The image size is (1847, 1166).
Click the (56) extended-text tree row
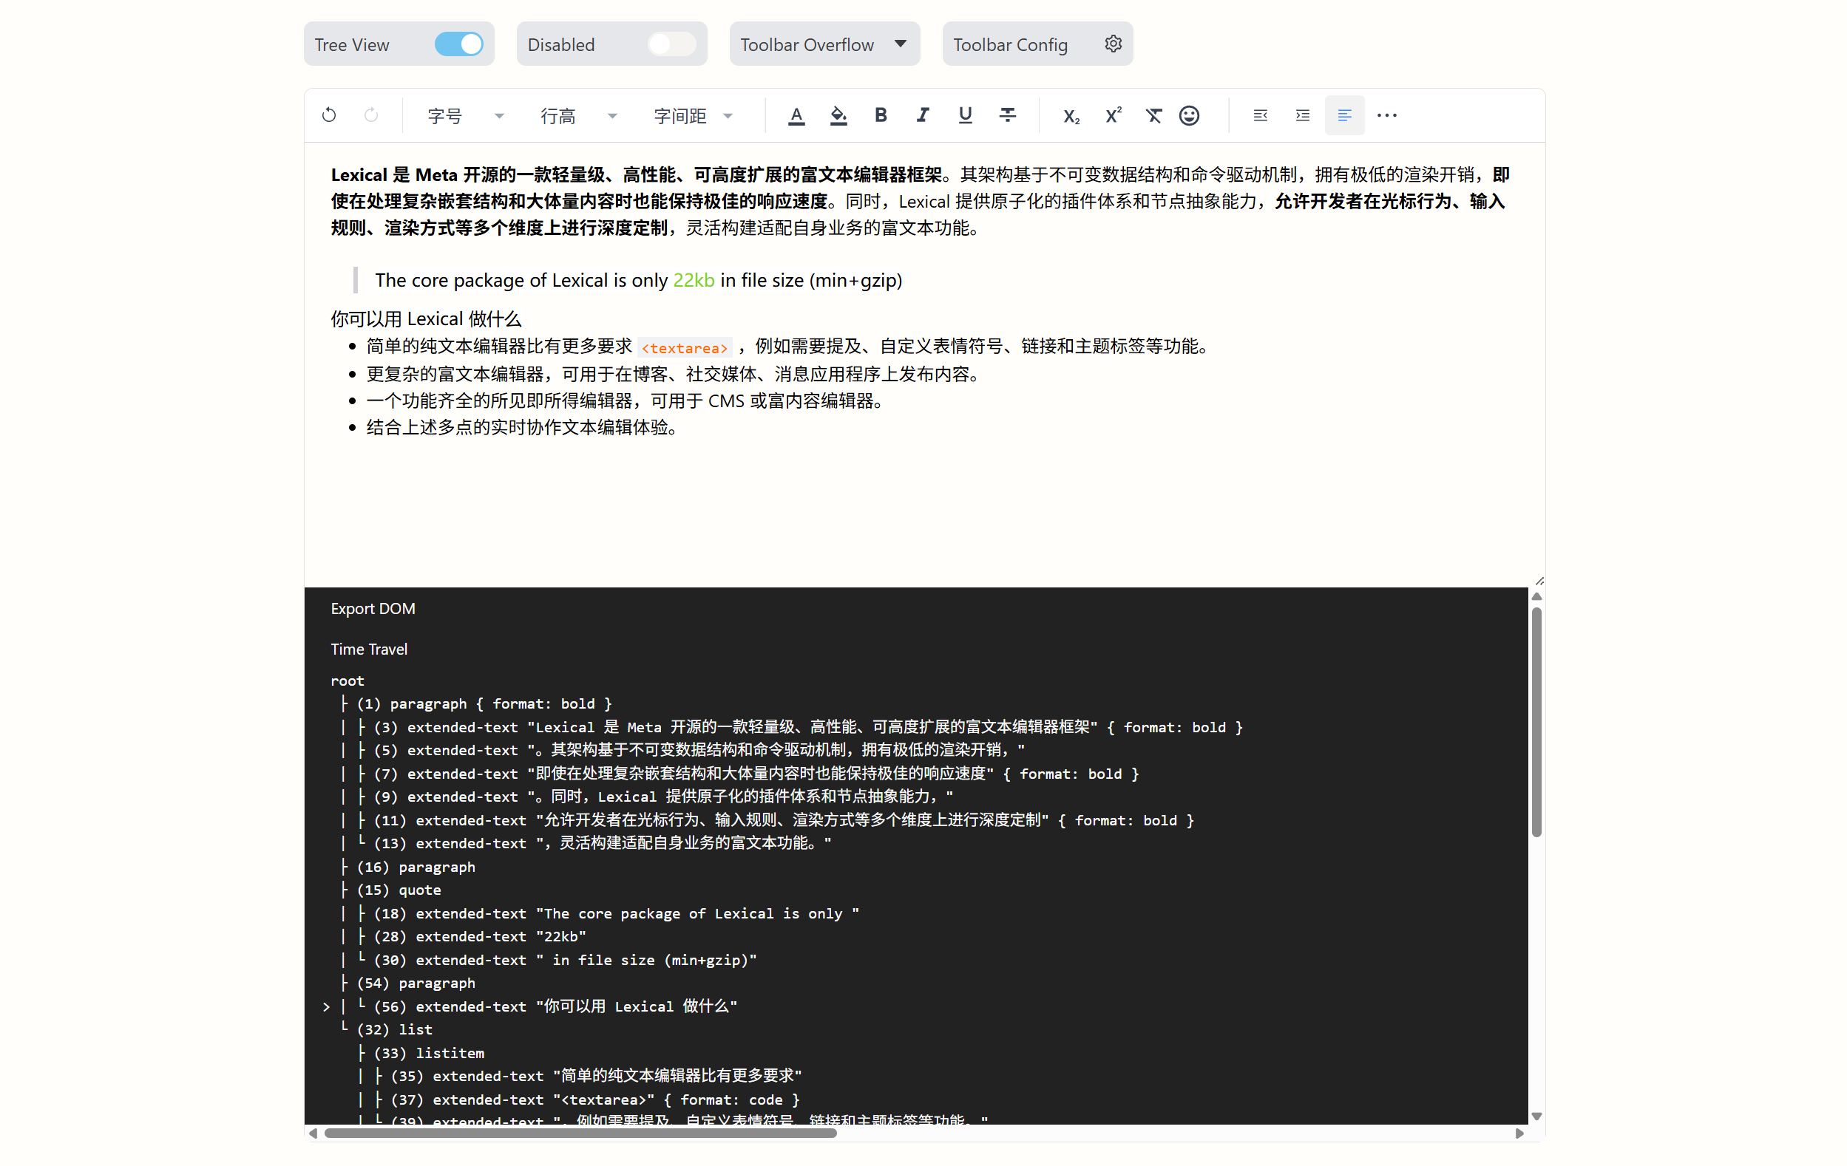coord(555,1006)
